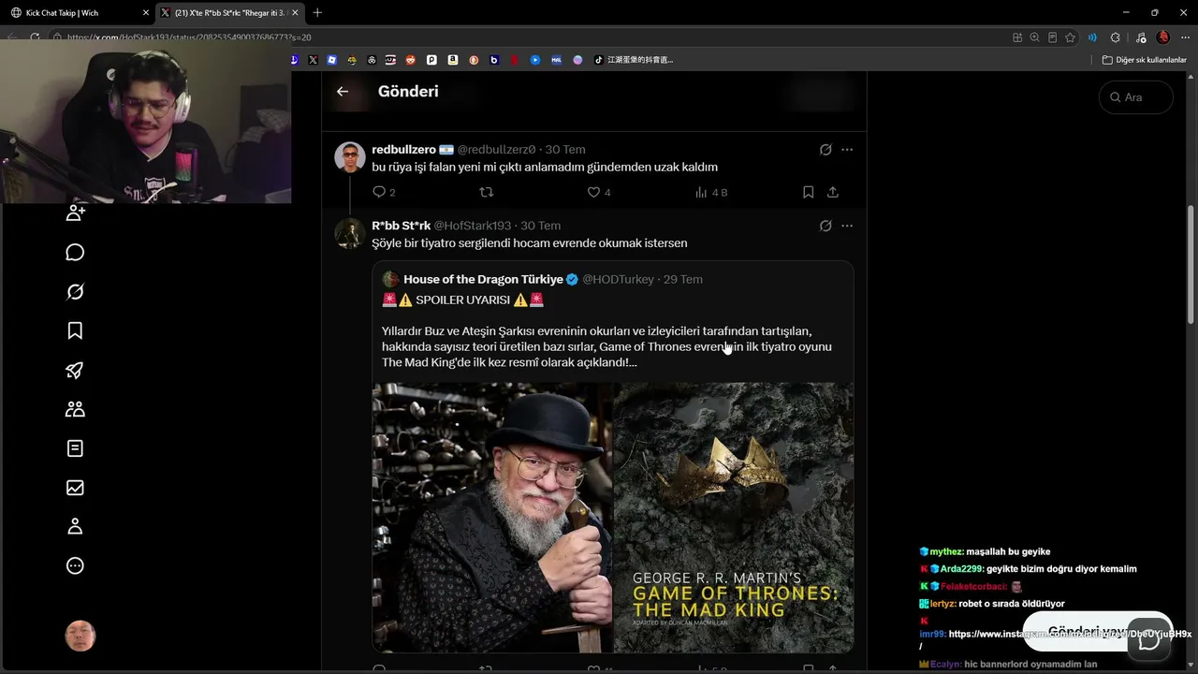Click Grok icon on redbullzero's post
The width and height of the screenshot is (1198, 674).
(825, 150)
